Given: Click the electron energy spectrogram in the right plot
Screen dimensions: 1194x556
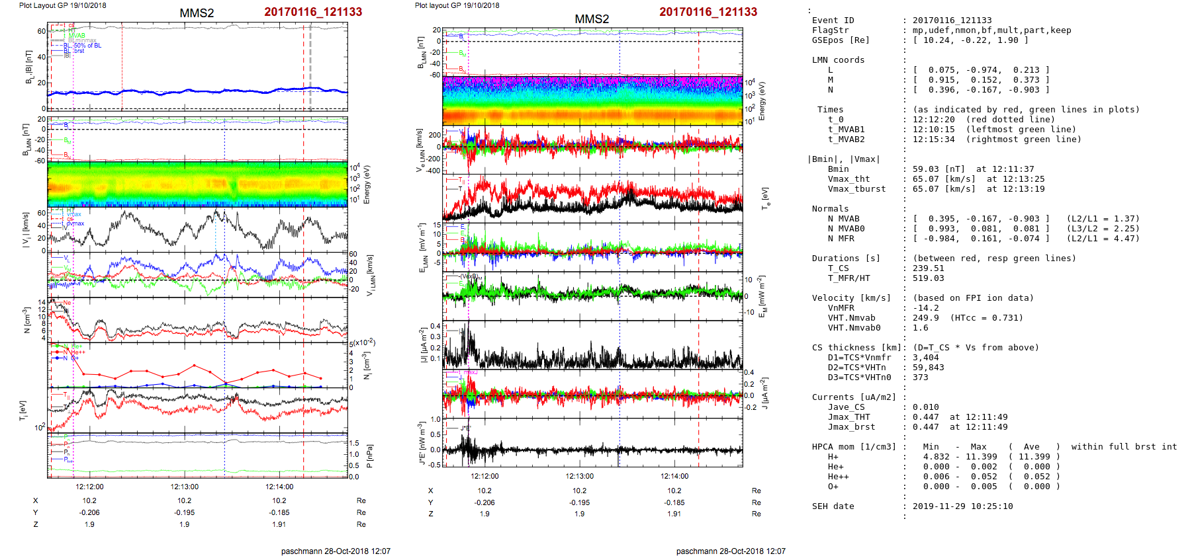Looking at the screenshot, I should pyautogui.click(x=592, y=100).
